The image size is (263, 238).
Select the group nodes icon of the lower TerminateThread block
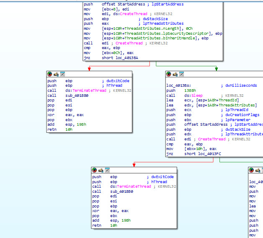pos(107,170)
